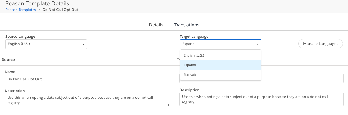Open the Reason Templates breadcrumb link
Screen dimensions: 348x115
[x=21, y=10]
